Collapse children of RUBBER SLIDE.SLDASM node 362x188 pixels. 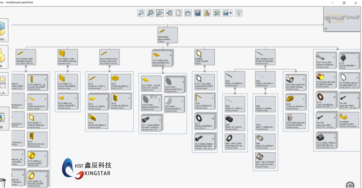click(205, 67)
